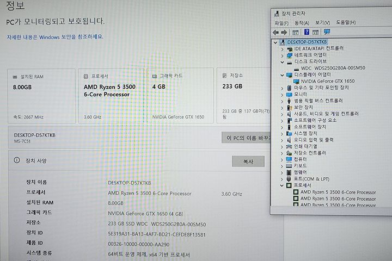Open the 동작(A) menu

pos(302,23)
